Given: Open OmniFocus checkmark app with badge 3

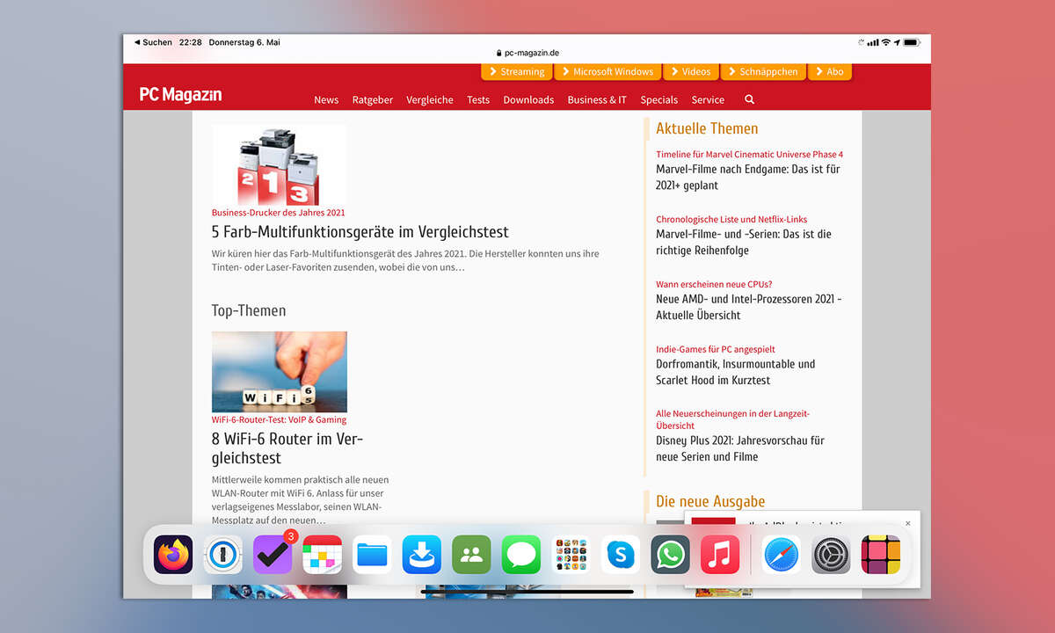Looking at the screenshot, I should 273,555.
